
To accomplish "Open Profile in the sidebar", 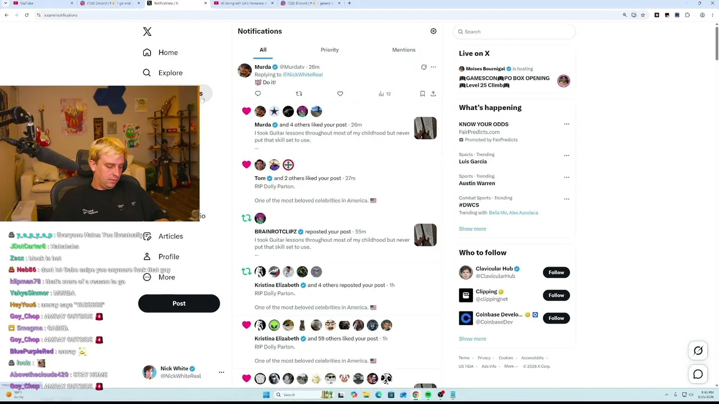I will (x=161, y=256).
